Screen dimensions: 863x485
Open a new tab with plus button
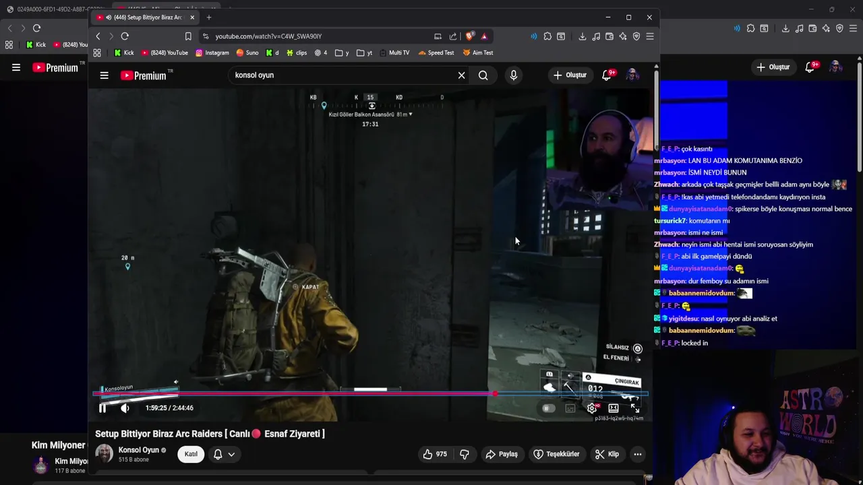[x=209, y=18]
